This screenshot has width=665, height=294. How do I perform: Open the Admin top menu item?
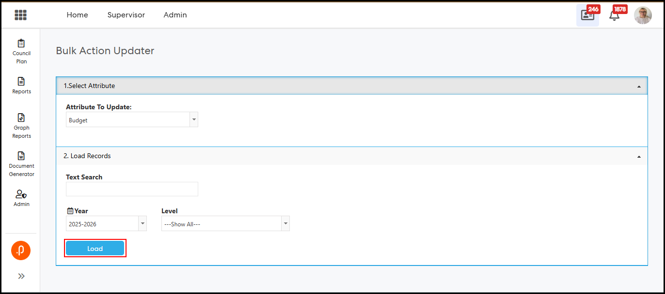[x=175, y=15]
